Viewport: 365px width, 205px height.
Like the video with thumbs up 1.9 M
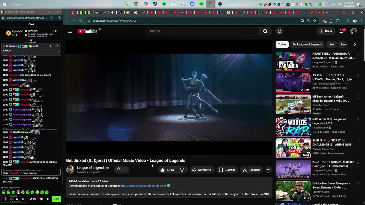pos(167,170)
